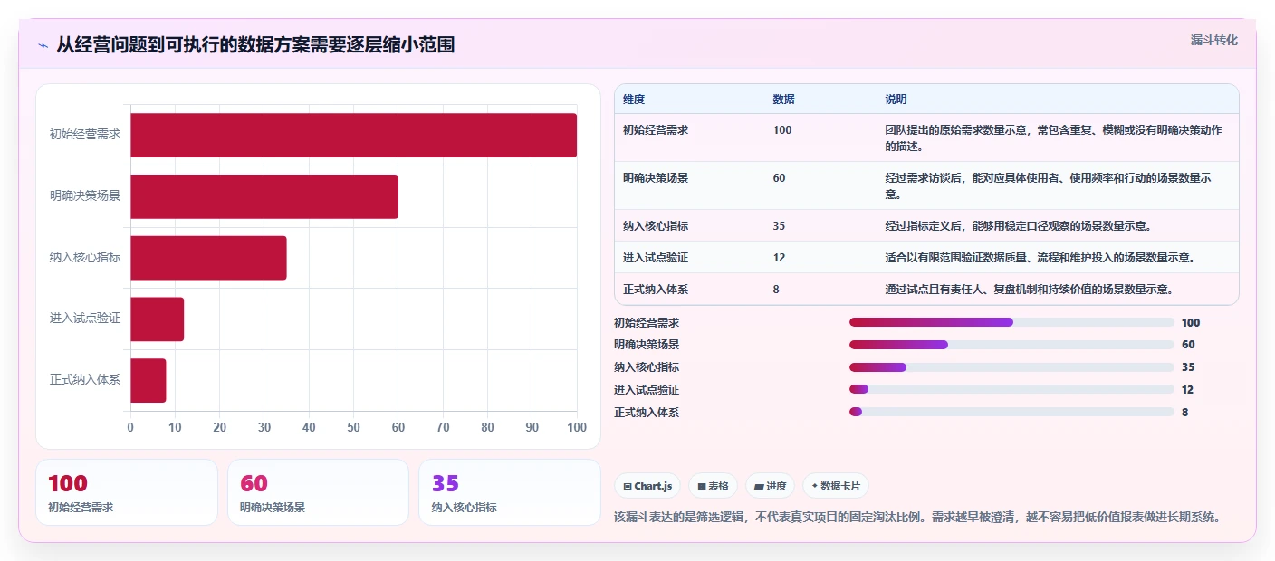Click the footnote starting 该漏斗表达的是筛选逻辑
The height and width of the screenshot is (561, 1275).
tap(917, 518)
